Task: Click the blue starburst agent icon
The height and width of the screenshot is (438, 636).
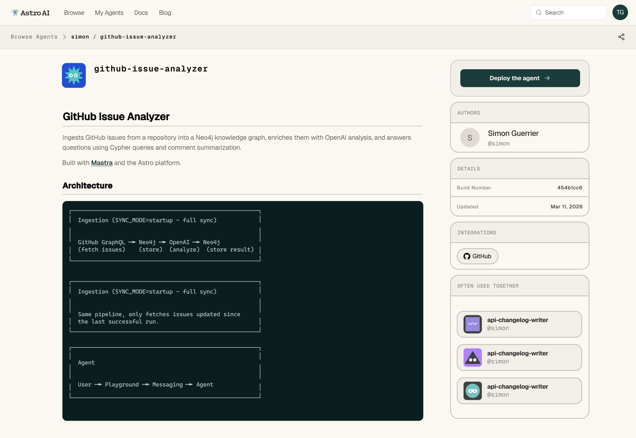Action: (74, 76)
